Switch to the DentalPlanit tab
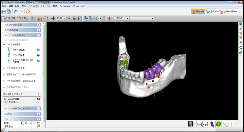Viewport: 244px width, 132px height. 229,12
